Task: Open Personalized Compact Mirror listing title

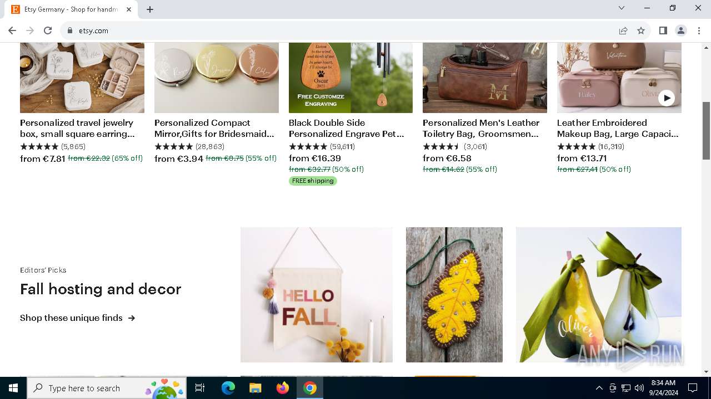Action: 214,128
